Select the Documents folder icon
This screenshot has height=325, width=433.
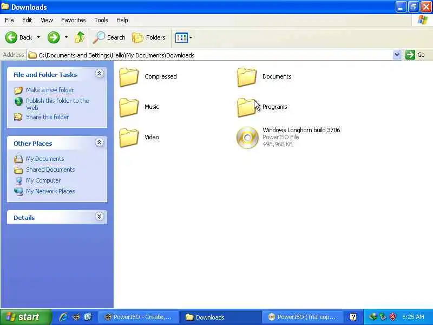[247, 77]
